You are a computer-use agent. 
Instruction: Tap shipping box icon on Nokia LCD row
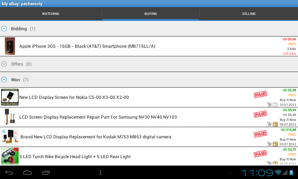click(x=275, y=104)
